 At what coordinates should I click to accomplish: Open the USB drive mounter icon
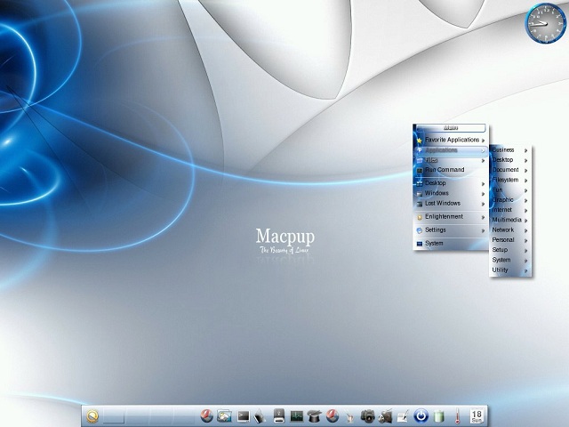(x=278, y=415)
